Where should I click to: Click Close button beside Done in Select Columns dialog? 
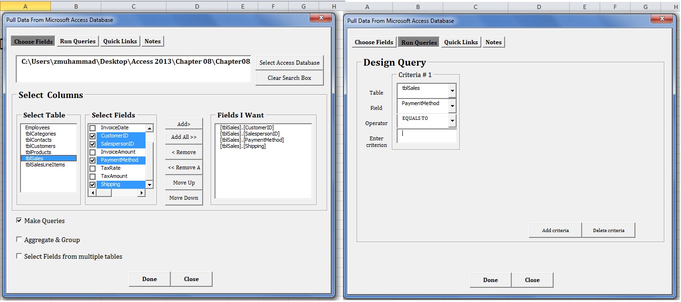192,279
